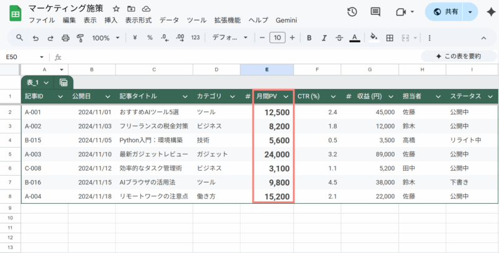Screen dimensions: 499x253
Task: Open the version history clock icon
Action: pyautogui.click(x=352, y=12)
